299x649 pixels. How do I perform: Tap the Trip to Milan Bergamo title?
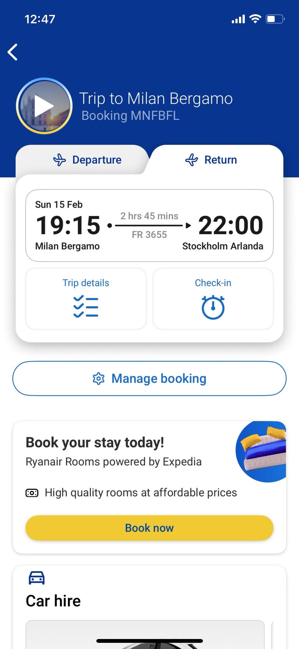point(156,99)
